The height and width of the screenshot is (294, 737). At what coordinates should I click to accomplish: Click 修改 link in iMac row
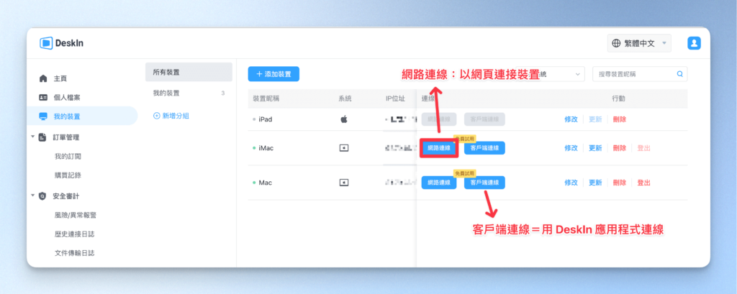coord(571,148)
